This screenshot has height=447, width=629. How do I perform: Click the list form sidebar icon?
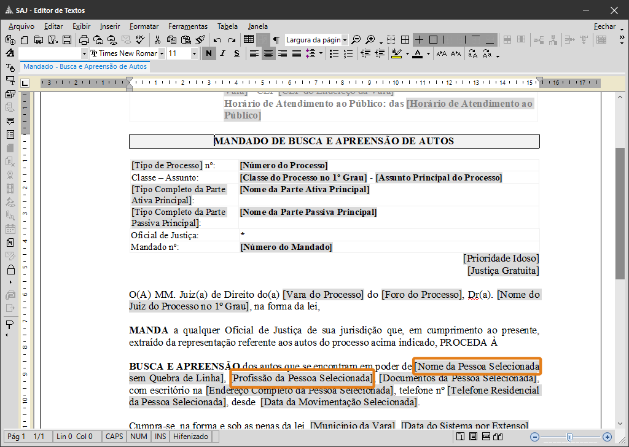(x=10, y=134)
